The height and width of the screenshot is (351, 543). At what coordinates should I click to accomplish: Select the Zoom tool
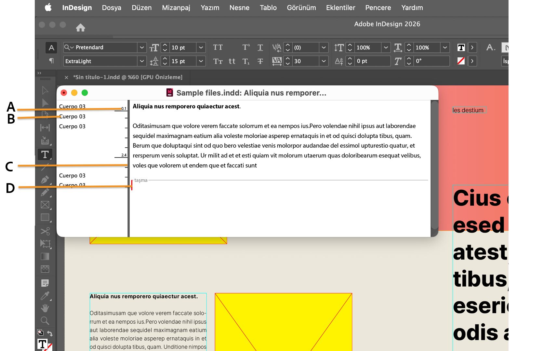pyautogui.click(x=45, y=321)
